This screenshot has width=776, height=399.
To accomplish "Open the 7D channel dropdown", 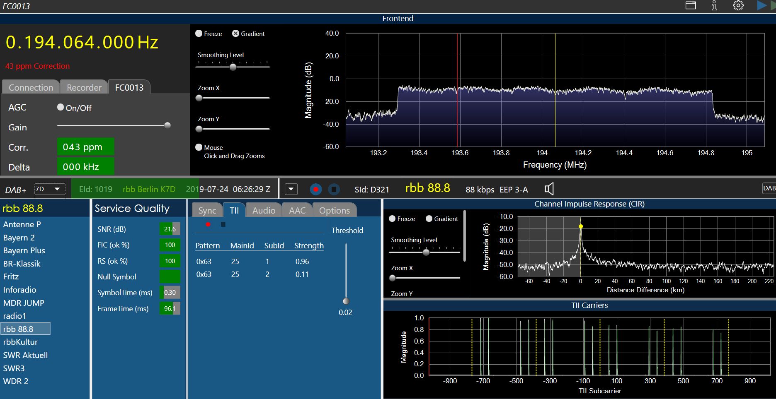I will [x=49, y=189].
